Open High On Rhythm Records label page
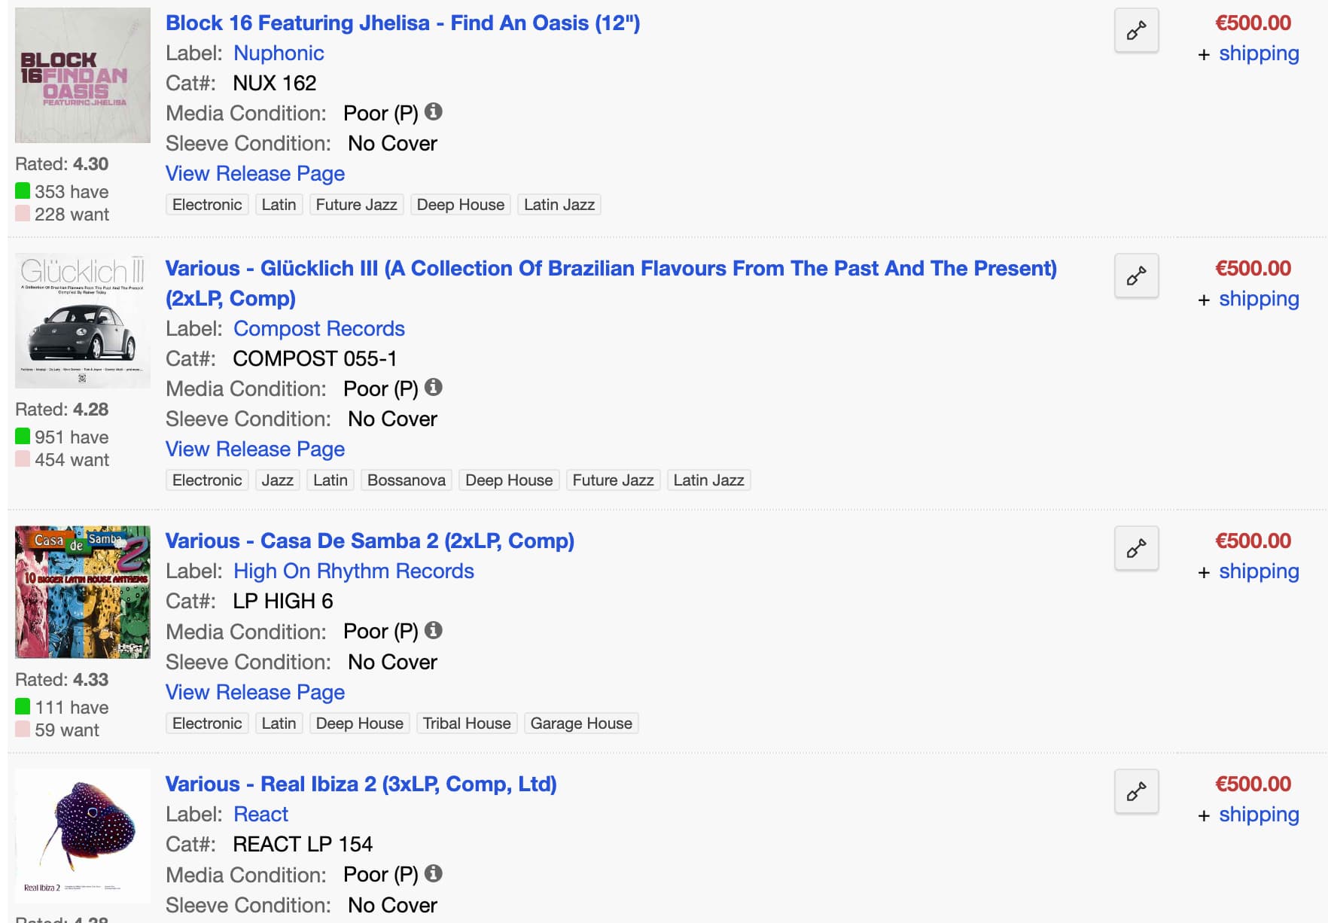Image resolution: width=1328 pixels, height=923 pixels. [353, 571]
